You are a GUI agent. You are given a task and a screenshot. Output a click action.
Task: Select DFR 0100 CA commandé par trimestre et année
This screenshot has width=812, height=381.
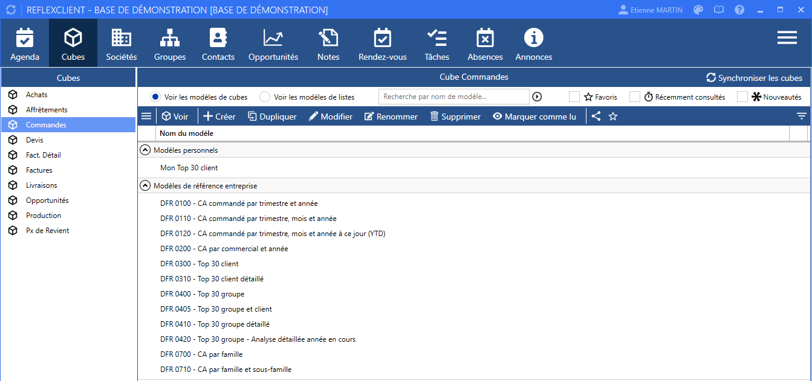click(473, 203)
